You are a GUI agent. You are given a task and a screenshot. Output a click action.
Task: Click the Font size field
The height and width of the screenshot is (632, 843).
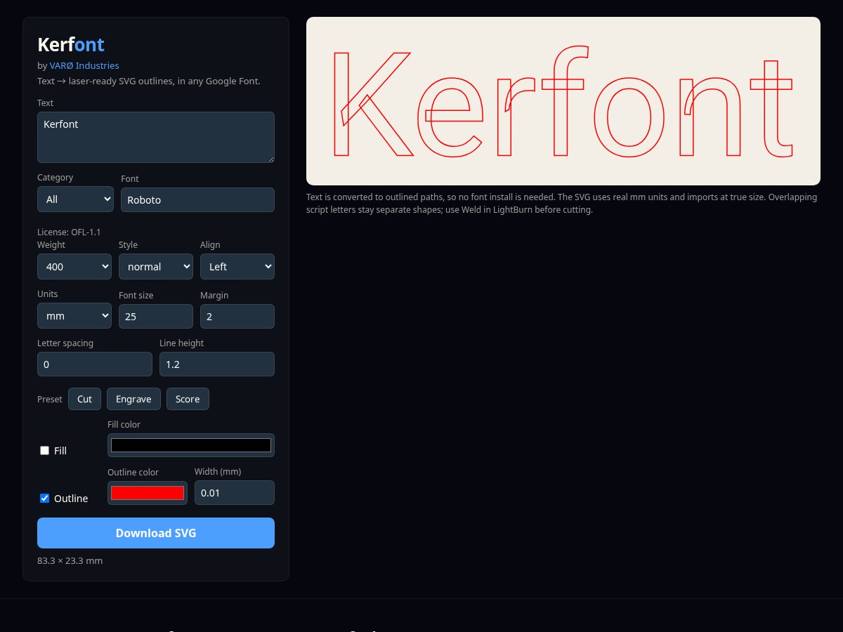coord(156,316)
